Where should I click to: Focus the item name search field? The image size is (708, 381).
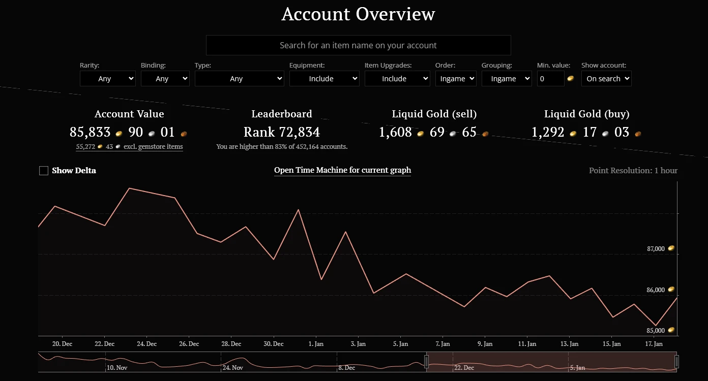[x=358, y=45]
